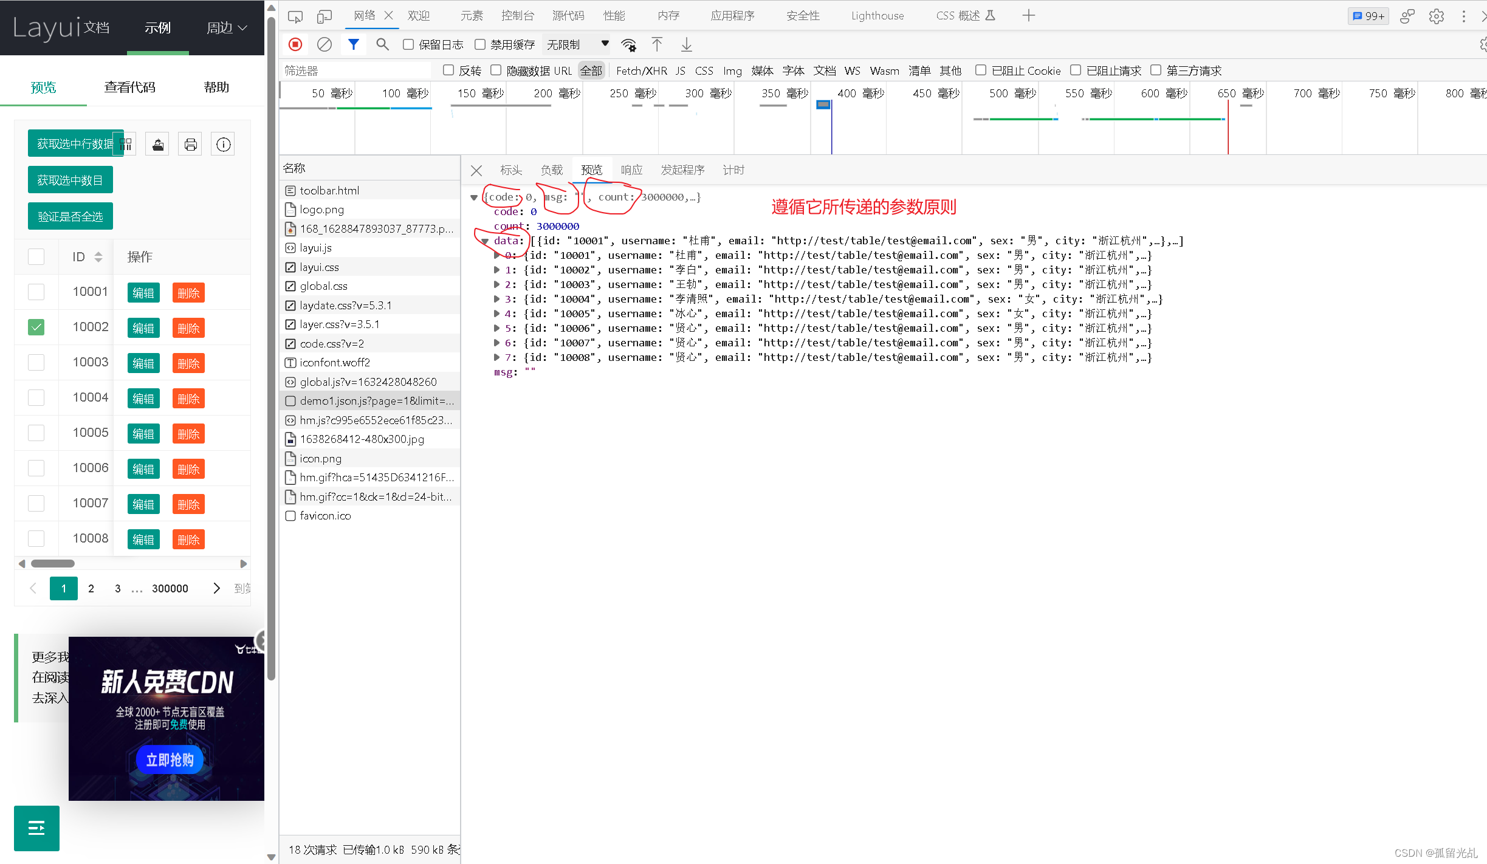The height and width of the screenshot is (864, 1487).
Task: Click the 验证是否全选 button
Action: (x=70, y=216)
